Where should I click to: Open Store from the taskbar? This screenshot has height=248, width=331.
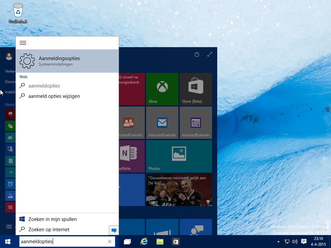click(x=176, y=242)
